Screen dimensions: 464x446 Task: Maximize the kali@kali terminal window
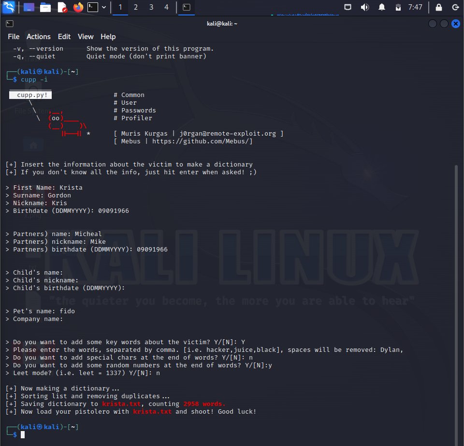pyautogui.click(x=444, y=24)
